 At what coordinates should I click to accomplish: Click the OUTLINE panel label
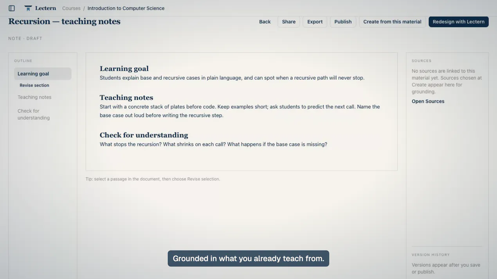23,61
